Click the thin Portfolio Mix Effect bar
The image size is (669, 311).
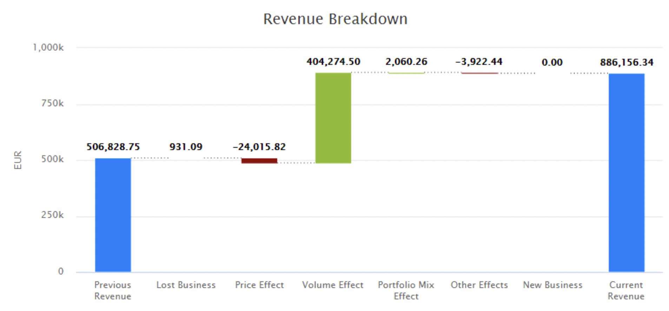click(406, 73)
